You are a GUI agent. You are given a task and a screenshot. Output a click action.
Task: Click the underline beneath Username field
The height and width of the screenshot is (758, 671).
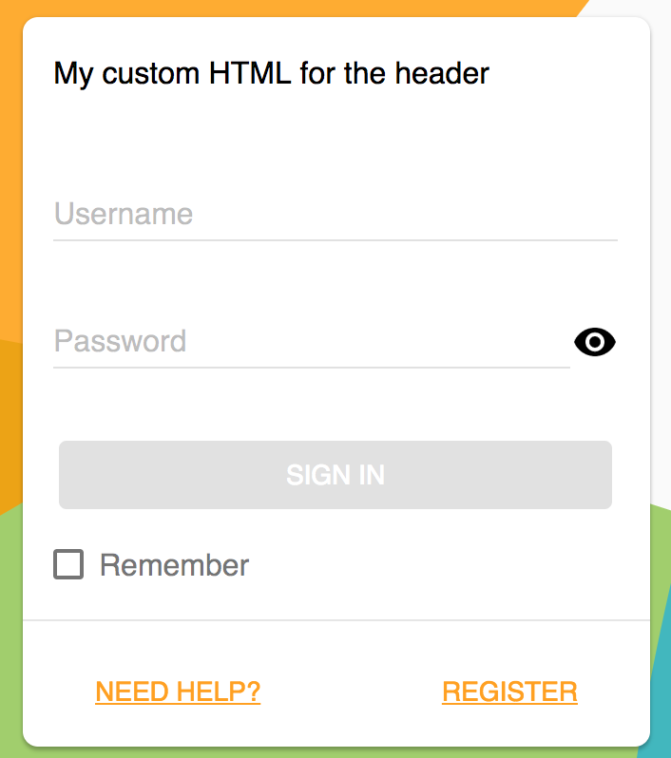[335, 239]
